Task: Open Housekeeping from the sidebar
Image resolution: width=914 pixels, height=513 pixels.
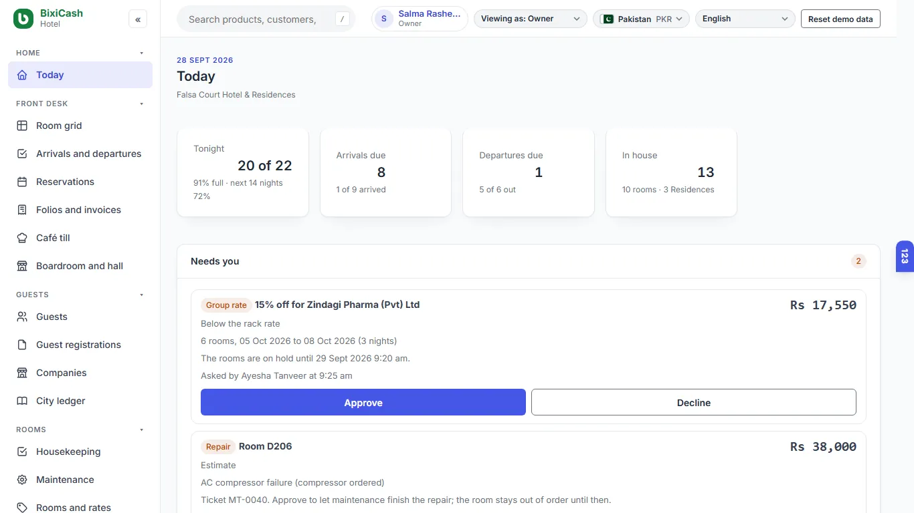Action: tap(80, 452)
